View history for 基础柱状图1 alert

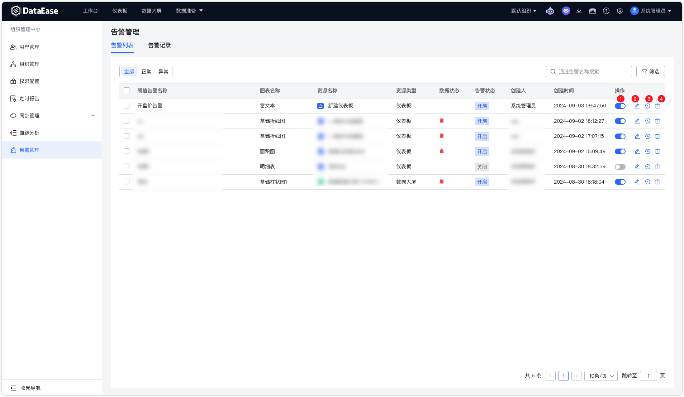[x=647, y=182]
